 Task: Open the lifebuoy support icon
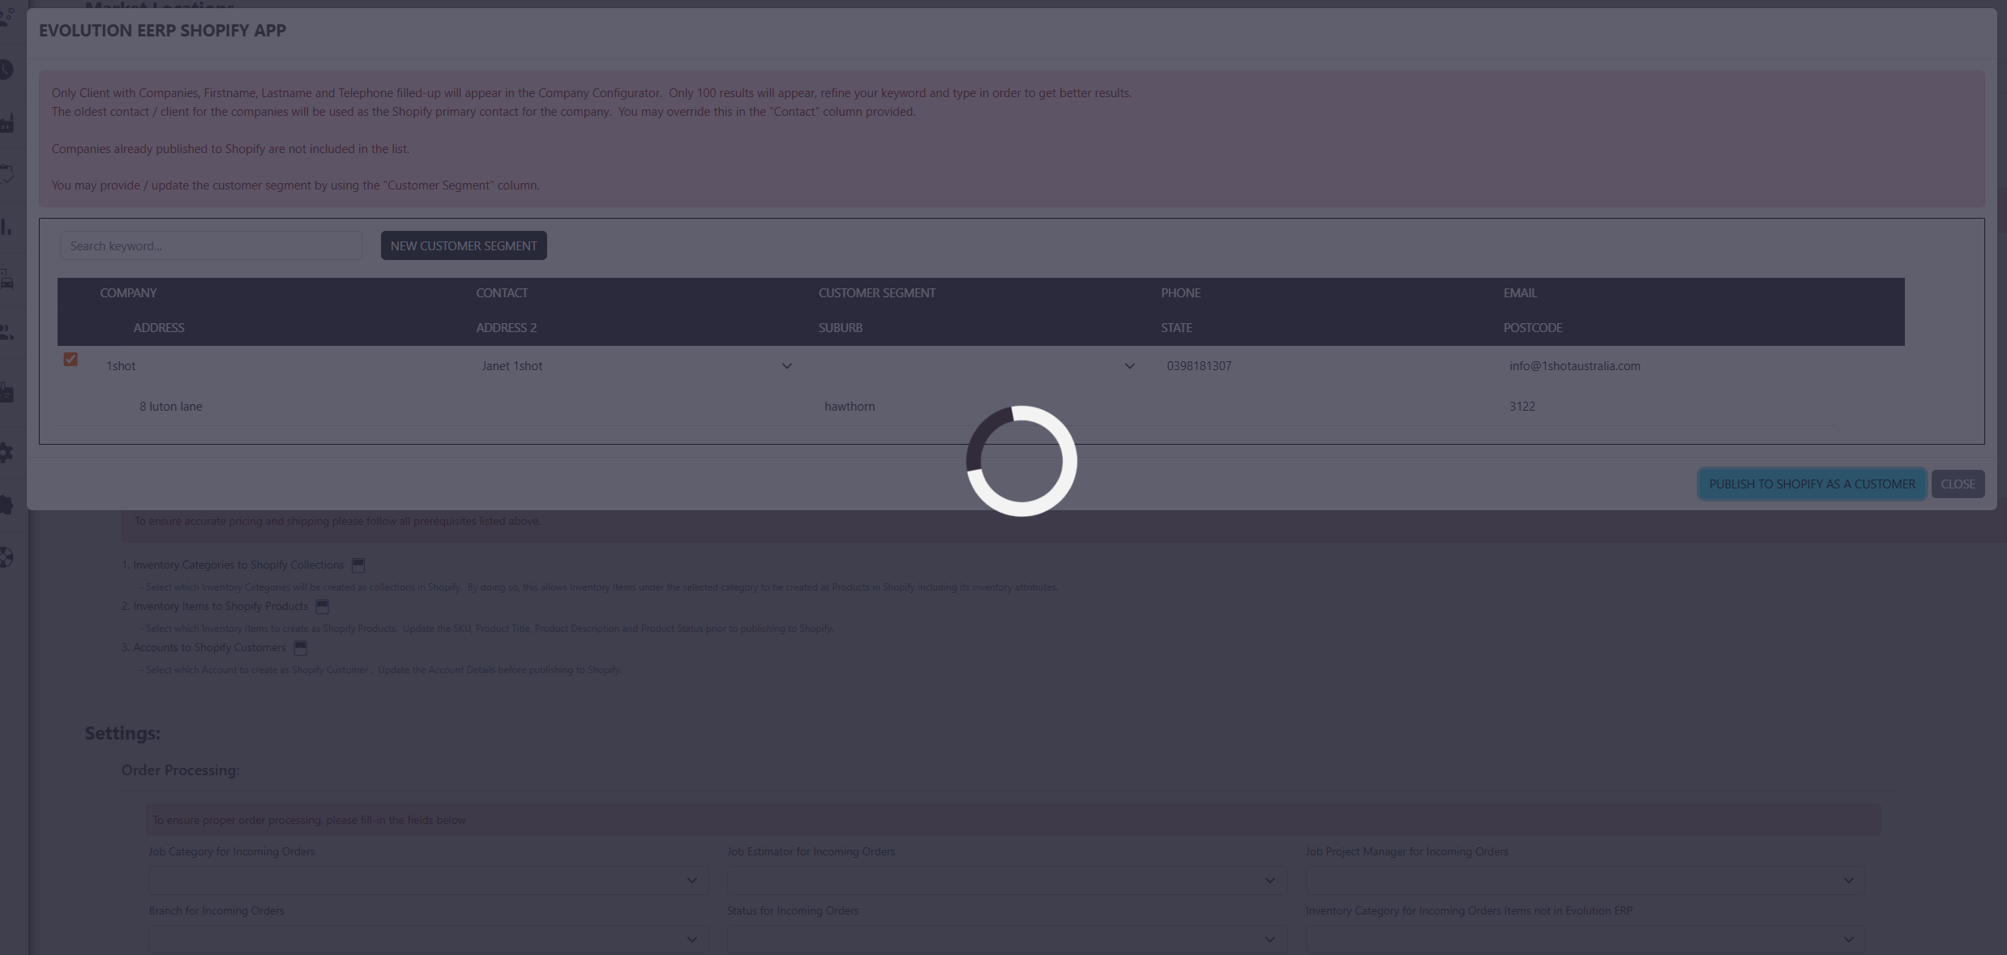click(x=6, y=557)
